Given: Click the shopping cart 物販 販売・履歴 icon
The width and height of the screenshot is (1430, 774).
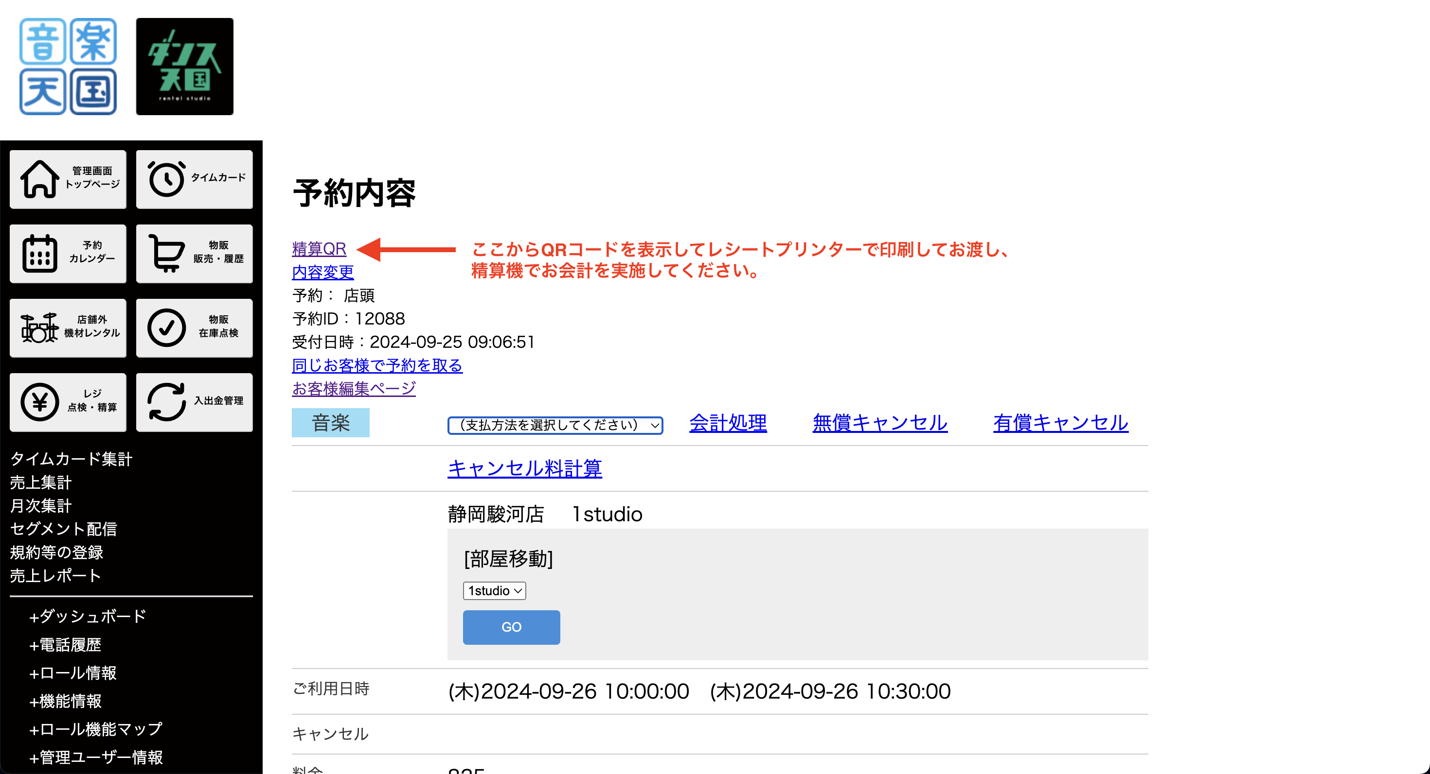Looking at the screenshot, I should 166,253.
